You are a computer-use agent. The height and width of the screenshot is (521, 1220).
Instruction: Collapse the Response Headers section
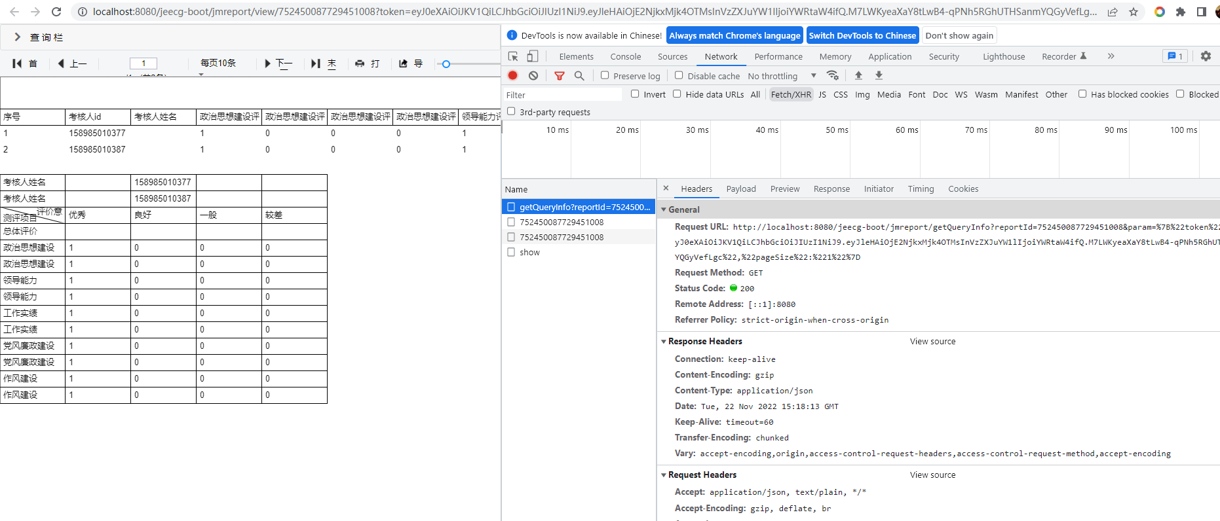664,342
